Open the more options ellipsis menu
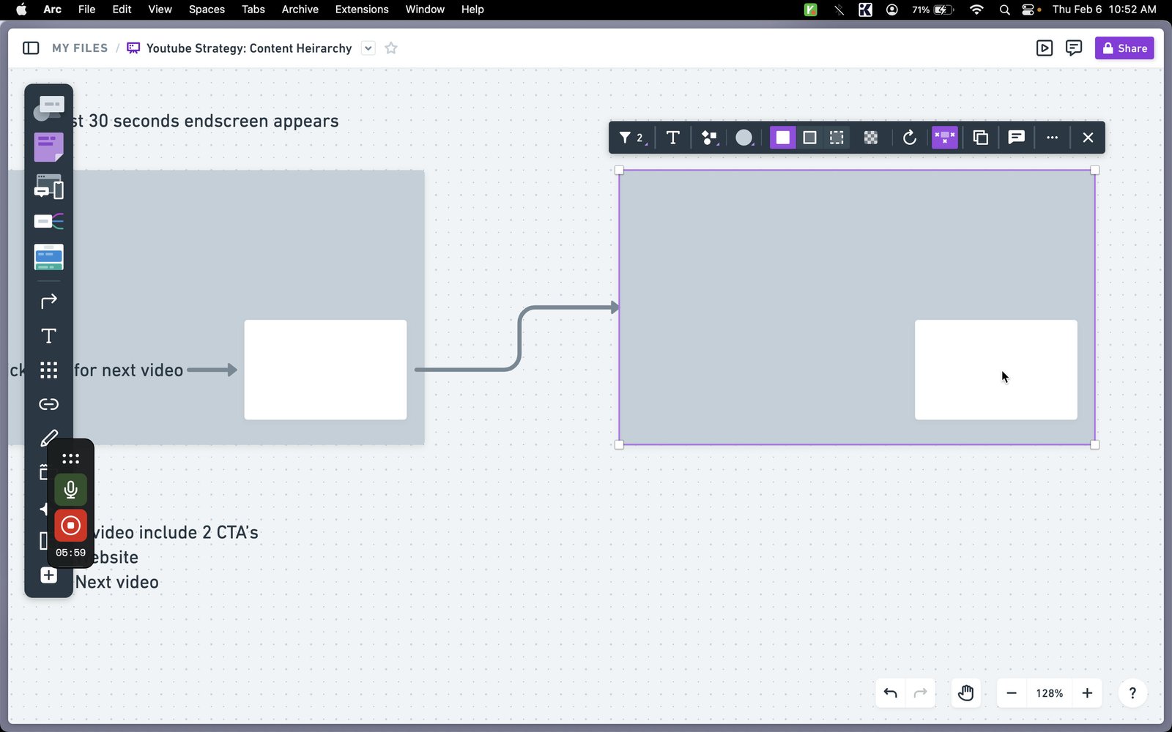This screenshot has height=732, width=1172. [1052, 138]
